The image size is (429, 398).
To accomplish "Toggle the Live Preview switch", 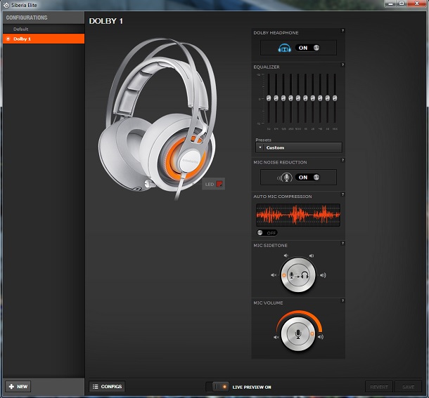I will click(217, 387).
